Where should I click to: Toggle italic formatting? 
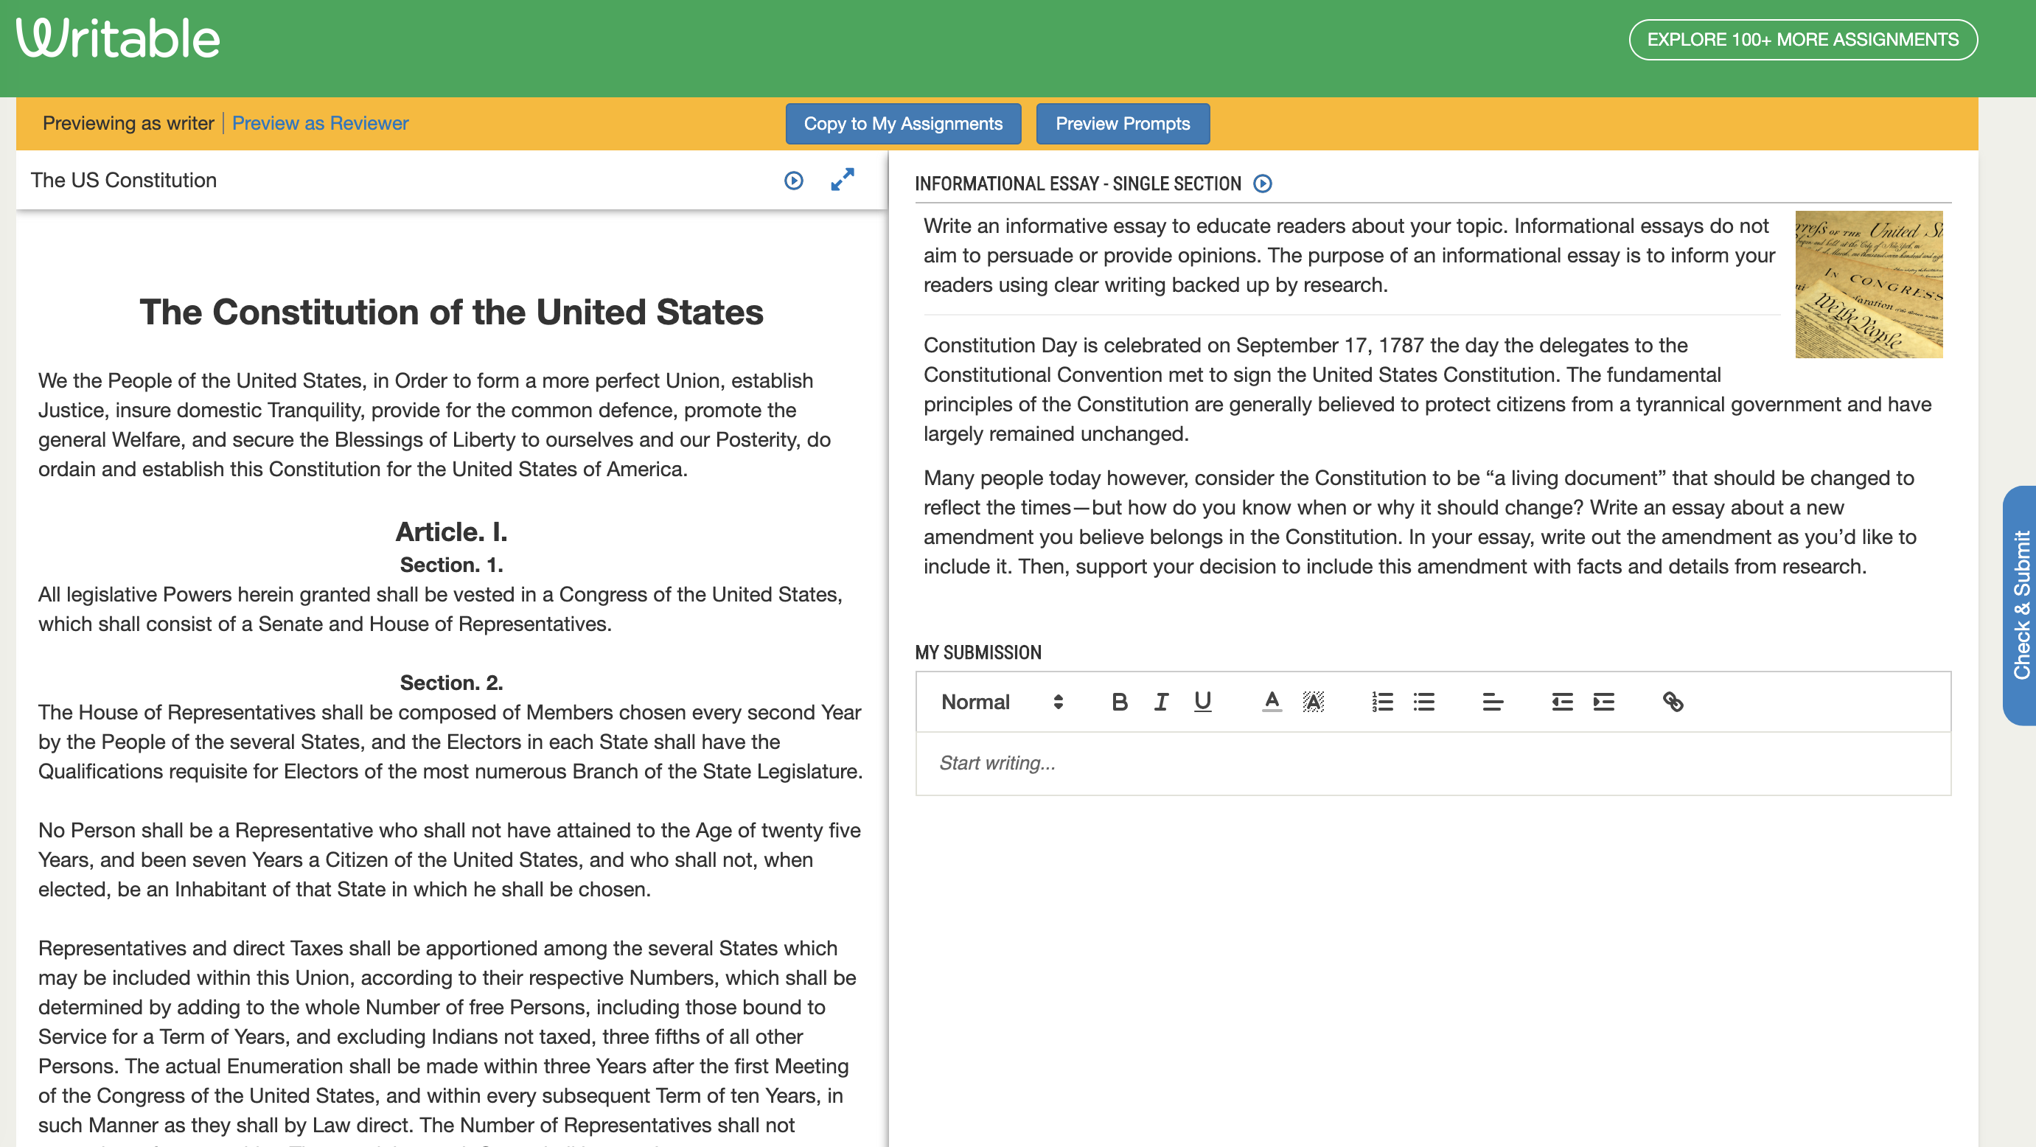click(x=1161, y=702)
